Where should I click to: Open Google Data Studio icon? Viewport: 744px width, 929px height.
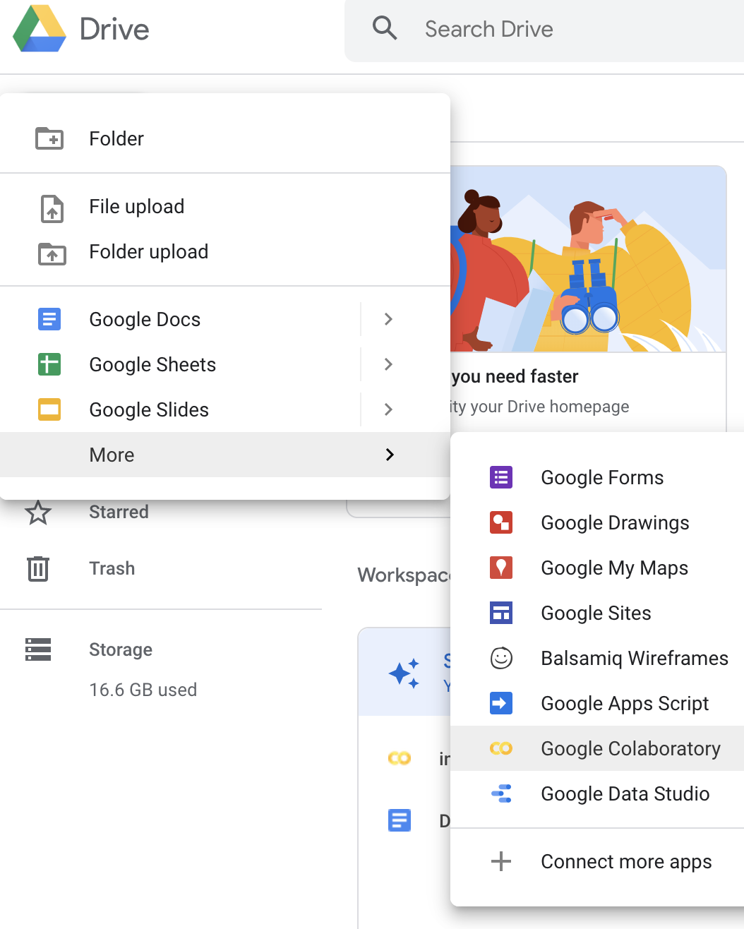click(501, 793)
